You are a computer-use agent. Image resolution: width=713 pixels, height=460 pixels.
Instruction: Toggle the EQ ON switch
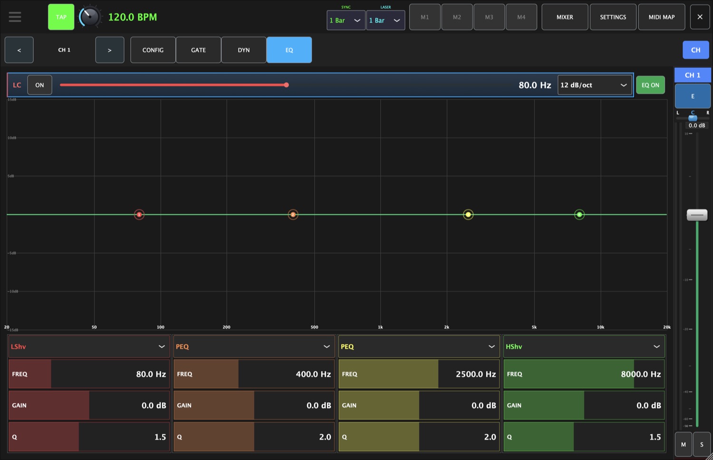pyautogui.click(x=650, y=85)
